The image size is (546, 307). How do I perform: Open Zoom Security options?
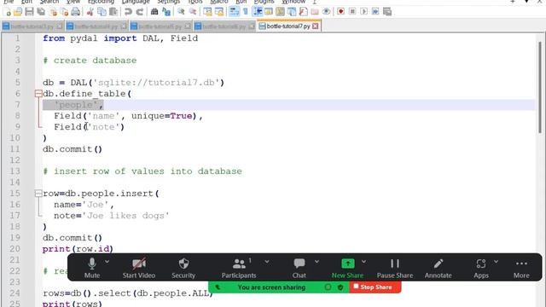(183, 268)
